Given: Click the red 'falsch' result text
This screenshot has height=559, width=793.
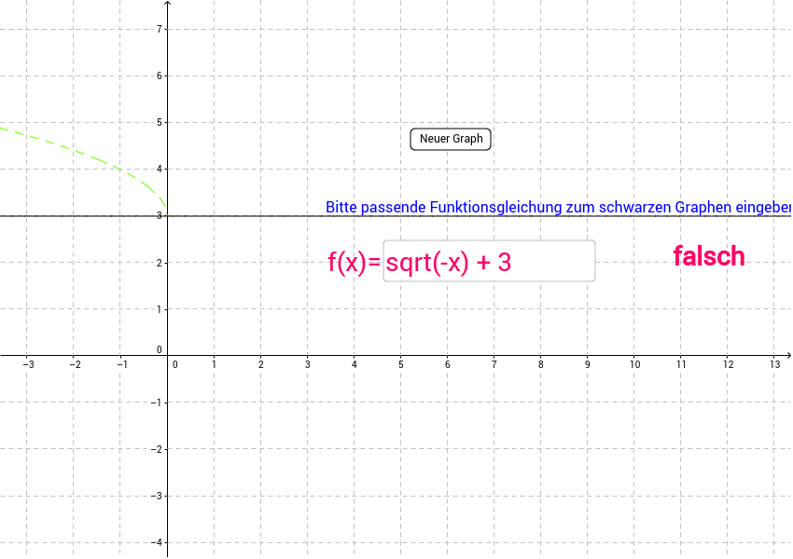Looking at the screenshot, I should [x=708, y=256].
